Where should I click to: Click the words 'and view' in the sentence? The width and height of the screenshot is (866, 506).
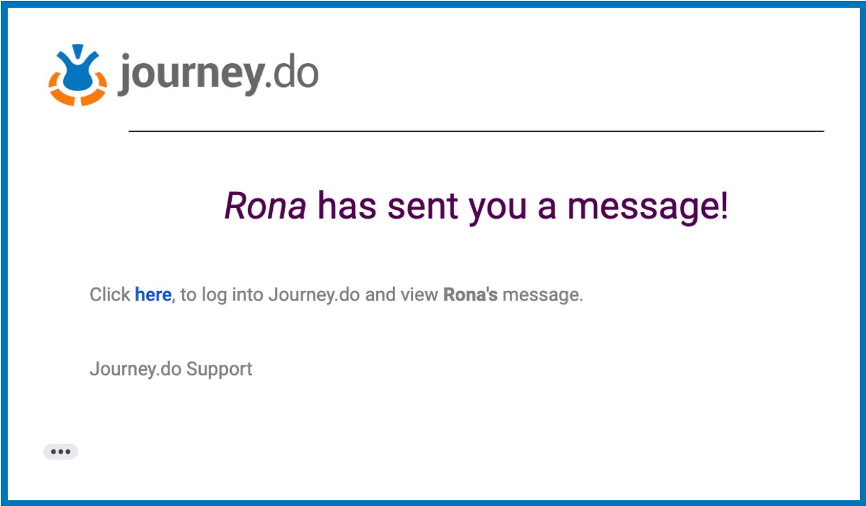point(402,295)
